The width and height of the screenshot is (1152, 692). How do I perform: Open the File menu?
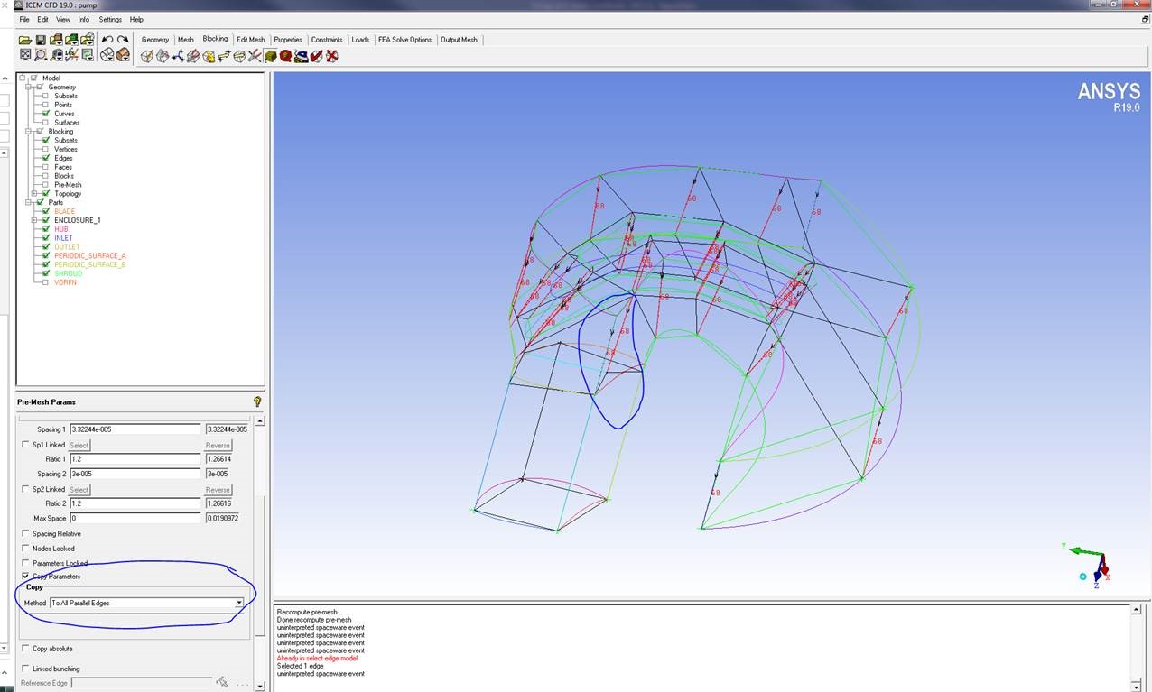point(24,19)
